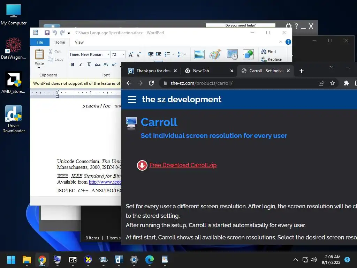Toggle bold formatting

[73, 65]
